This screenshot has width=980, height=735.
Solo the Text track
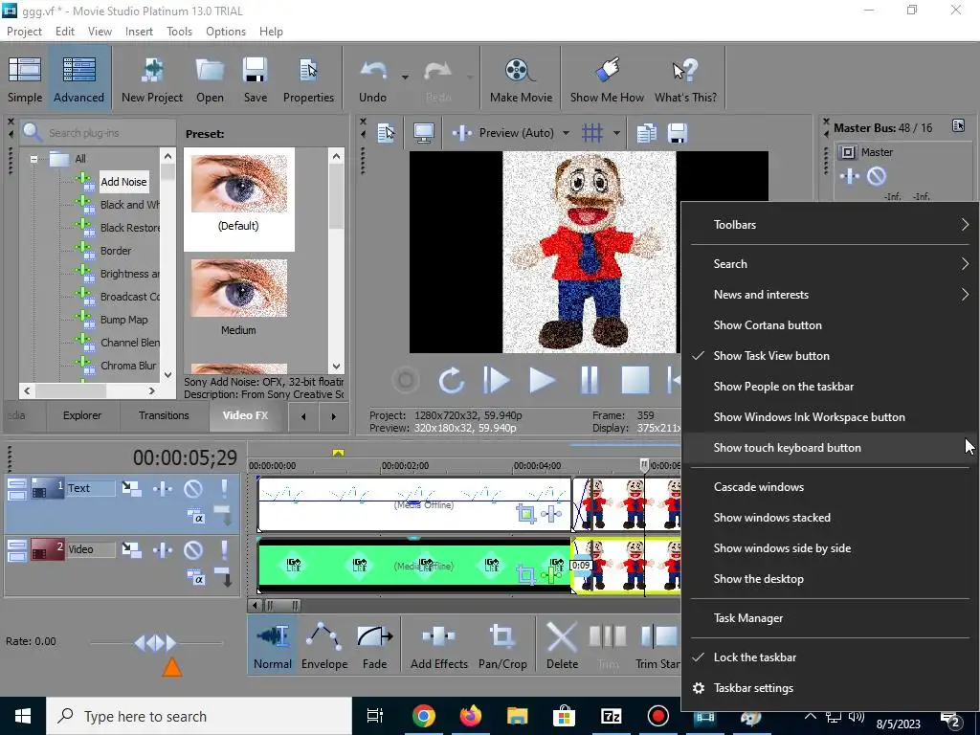(x=224, y=488)
